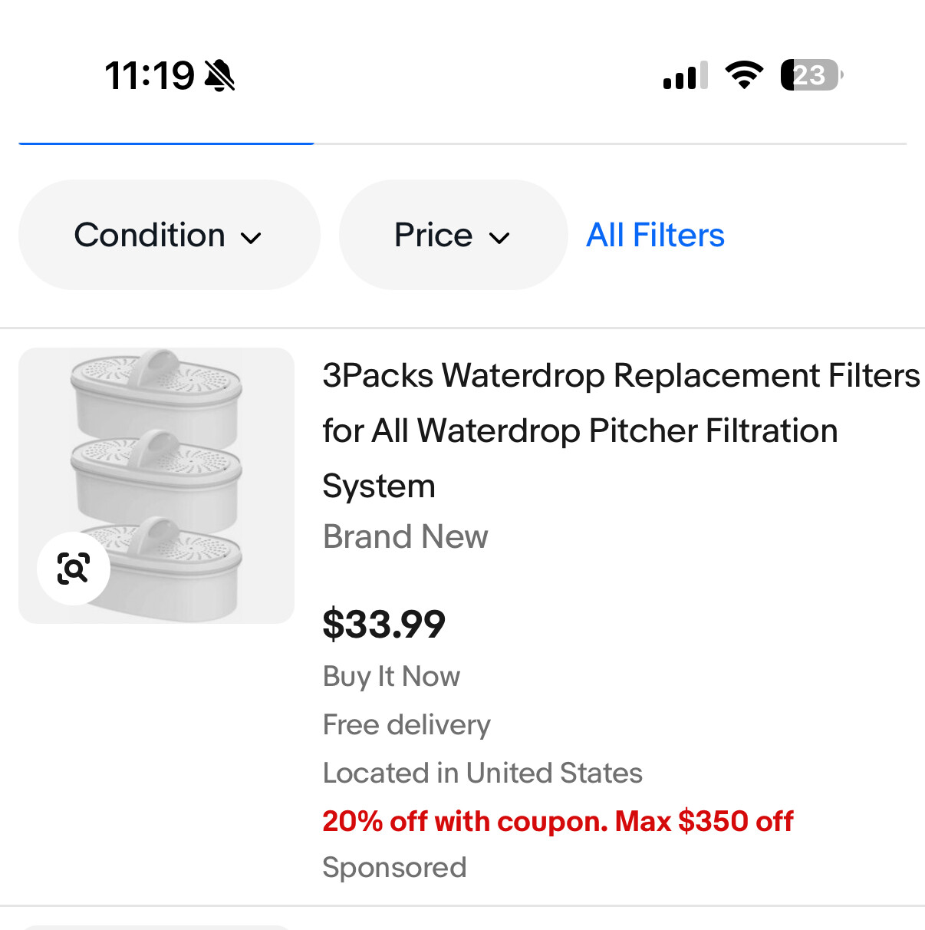Select the blue underlined active tab
This screenshot has width=925, height=930.
166,142
